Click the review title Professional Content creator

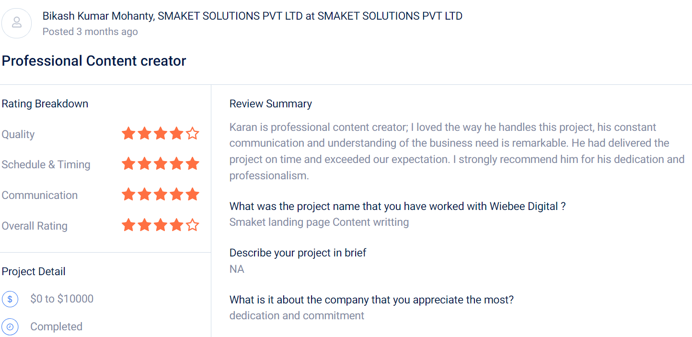click(x=94, y=61)
